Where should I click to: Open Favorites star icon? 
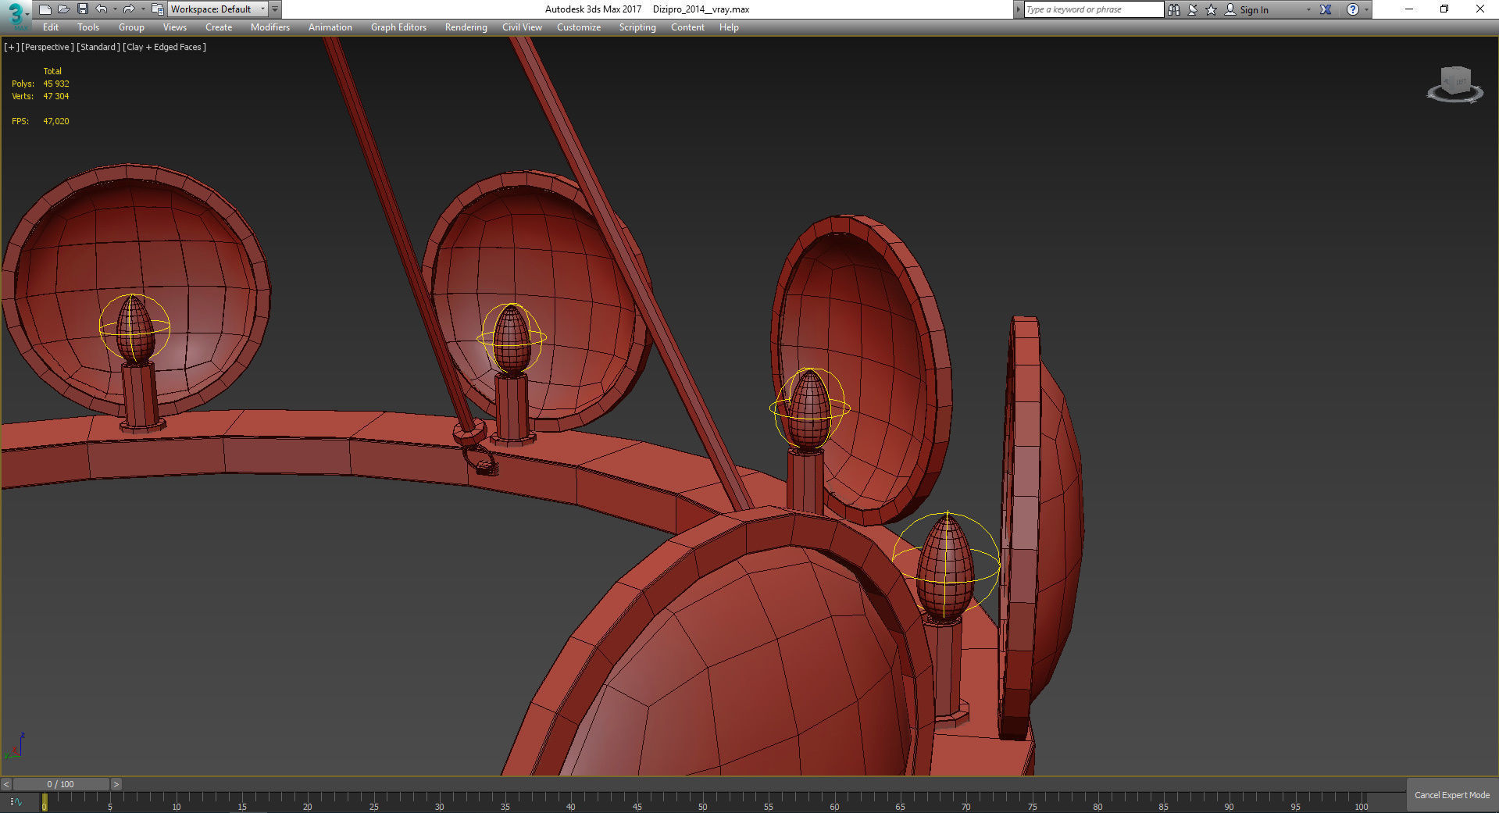coord(1212,9)
